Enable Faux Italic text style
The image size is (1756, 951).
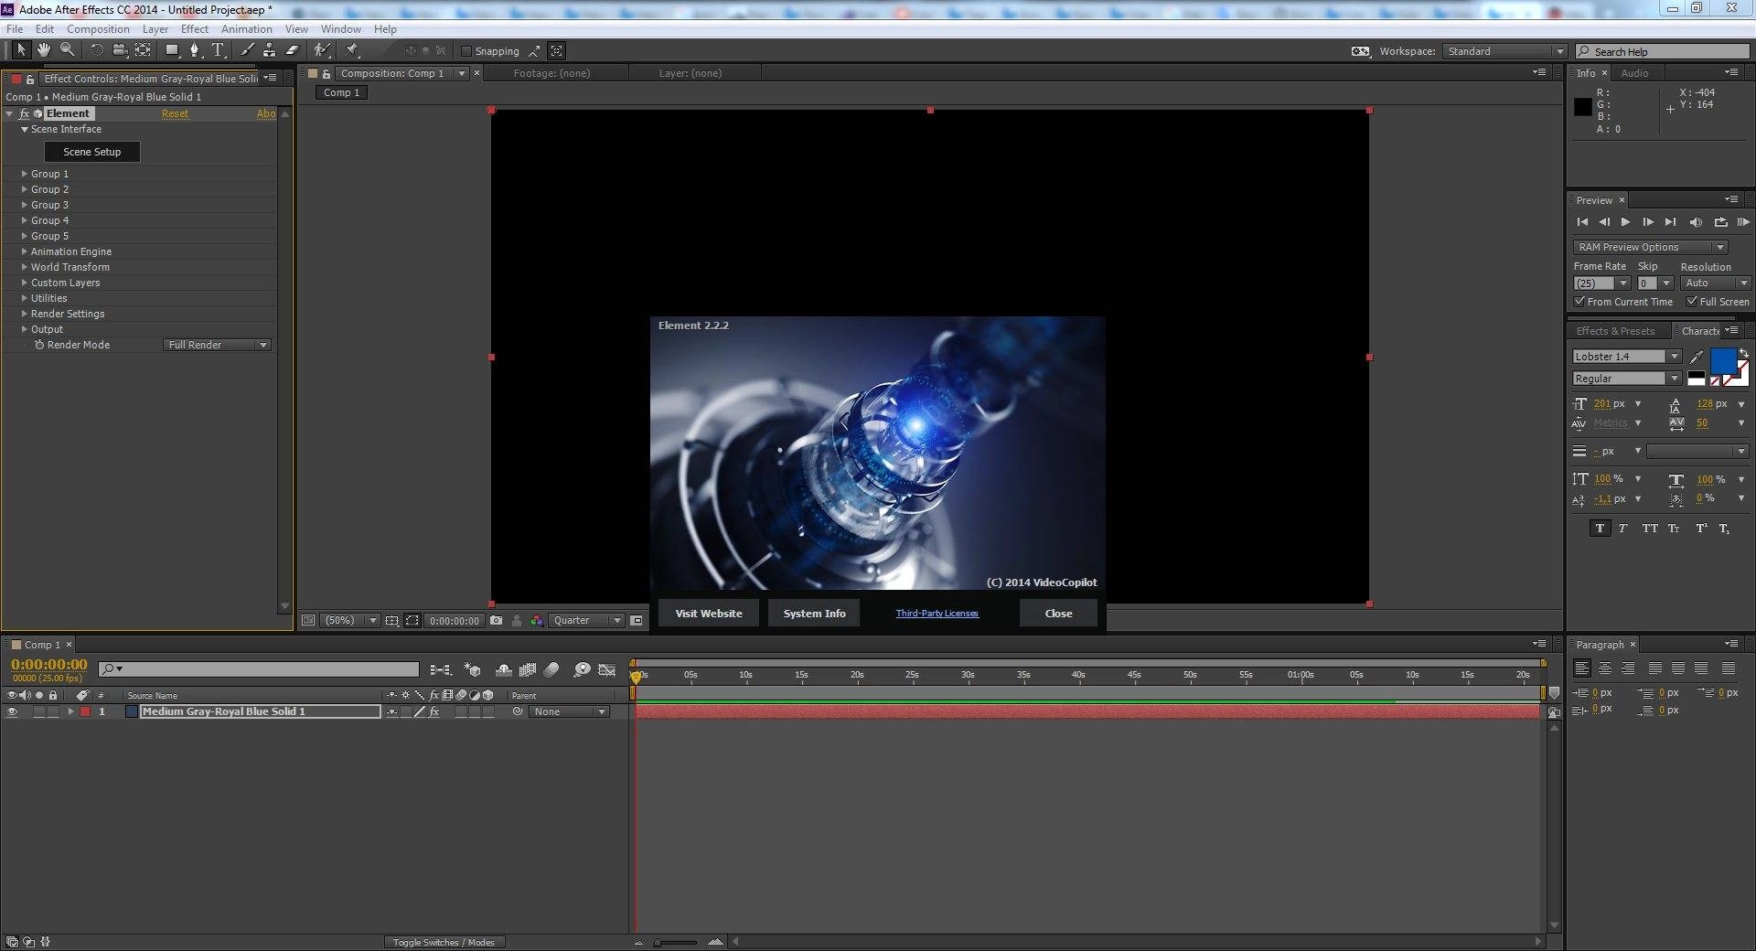point(1623,529)
